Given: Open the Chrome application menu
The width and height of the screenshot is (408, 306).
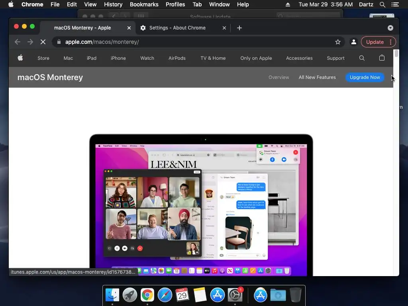Looking at the screenshot, I should (32, 4).
